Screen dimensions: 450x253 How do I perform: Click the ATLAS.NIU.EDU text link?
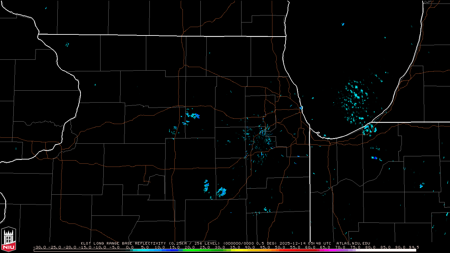click(353, 243)
